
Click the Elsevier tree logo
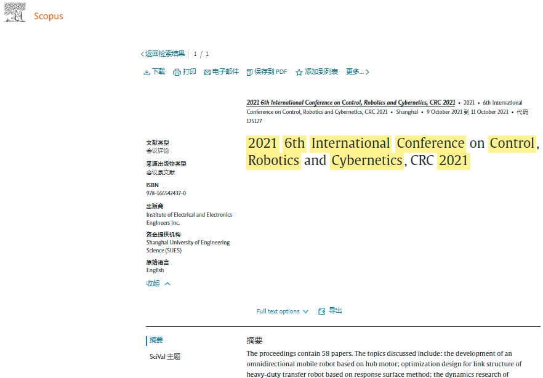15,13
